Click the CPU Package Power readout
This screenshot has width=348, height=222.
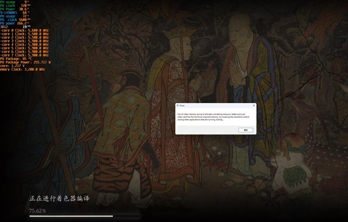point(26,63)
